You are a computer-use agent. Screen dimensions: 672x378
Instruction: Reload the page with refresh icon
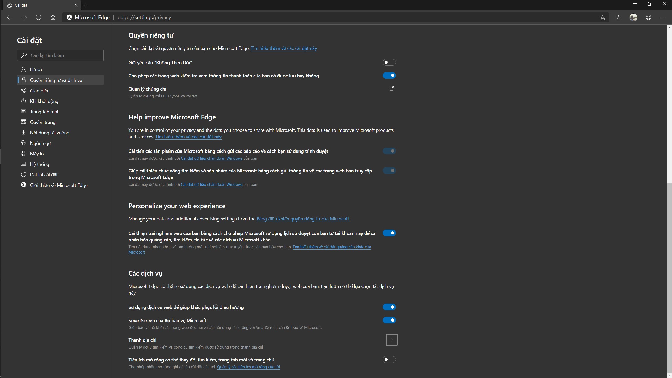[39, 17]
